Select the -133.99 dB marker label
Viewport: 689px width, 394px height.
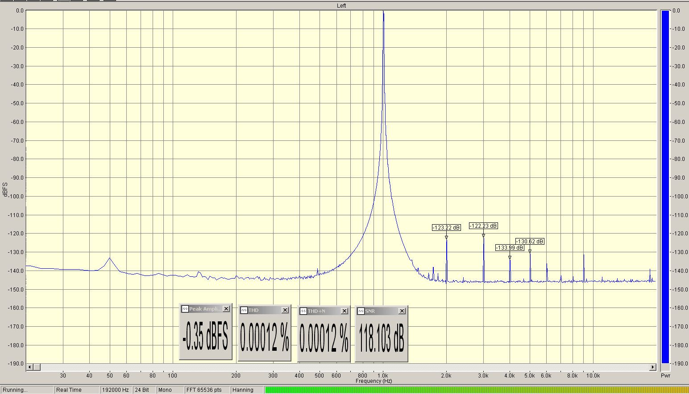(x=510, y=248)
